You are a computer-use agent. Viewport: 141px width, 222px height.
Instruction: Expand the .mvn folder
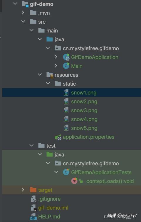(x=23, y=13)
